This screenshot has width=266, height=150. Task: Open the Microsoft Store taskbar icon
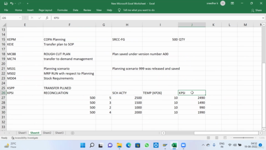(138, 145)
